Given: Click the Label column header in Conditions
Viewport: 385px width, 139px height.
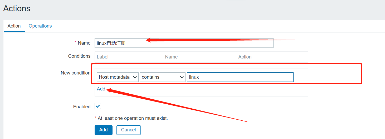Looking at the screenshot, I should [x=103, y=57].
